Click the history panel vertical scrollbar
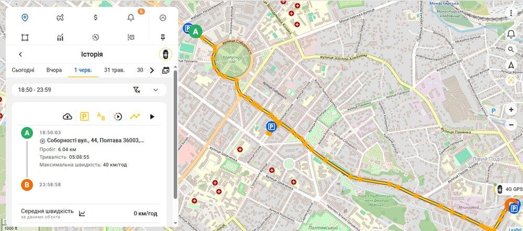This screenshot has height=231, width=523. (176, 135)
